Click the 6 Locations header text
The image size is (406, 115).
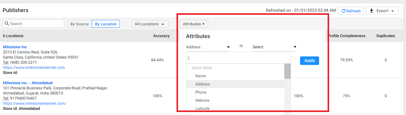point(13,36)
